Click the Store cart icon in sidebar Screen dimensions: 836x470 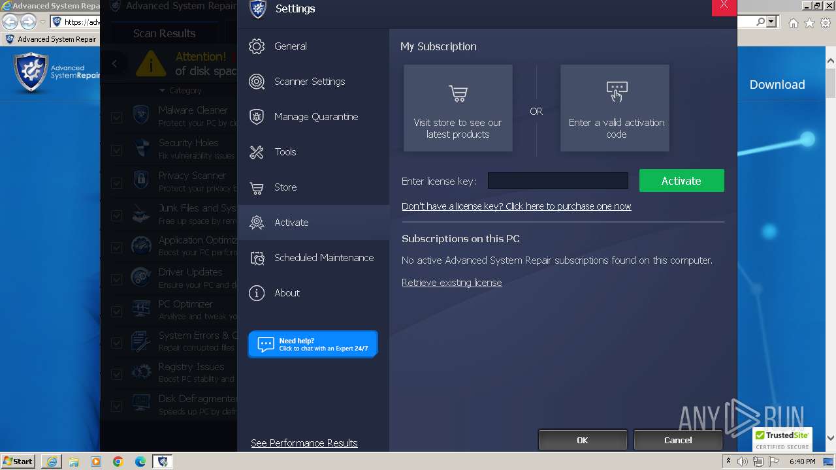257,188
